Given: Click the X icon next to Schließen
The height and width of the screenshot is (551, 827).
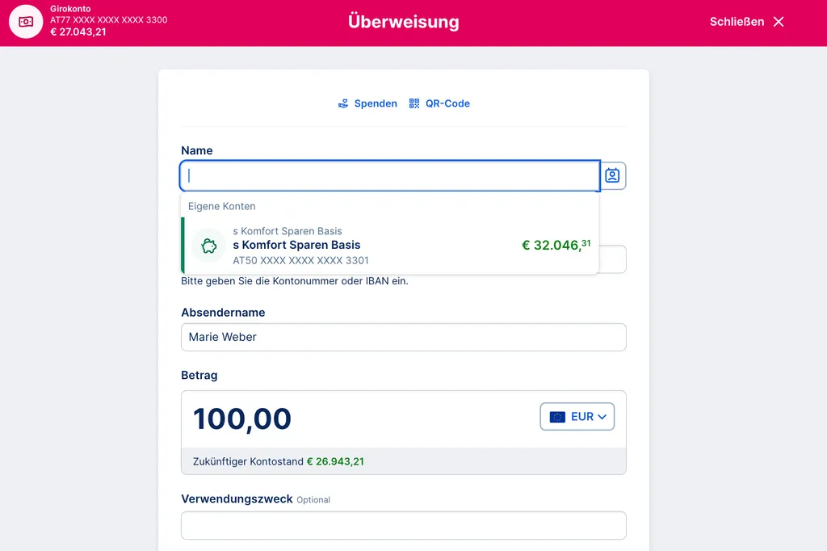Looking at the screenshot, I should pyautogui.click(x=778, y=22).
